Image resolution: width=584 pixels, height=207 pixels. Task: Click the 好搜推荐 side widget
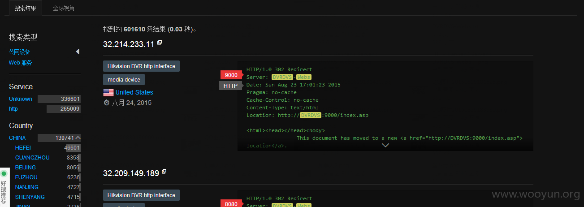click(4, 188)
